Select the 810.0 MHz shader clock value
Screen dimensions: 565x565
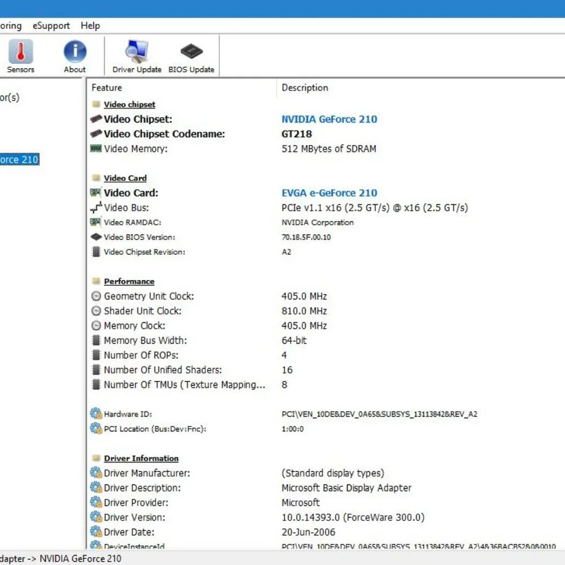pyautogui.click(x=304, y=311)
